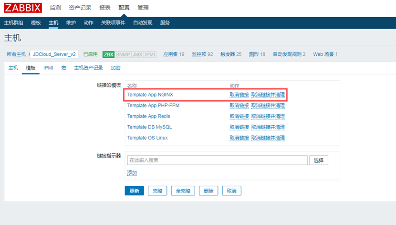
Task: Open Template App Redis link
Action: (148, 116)
